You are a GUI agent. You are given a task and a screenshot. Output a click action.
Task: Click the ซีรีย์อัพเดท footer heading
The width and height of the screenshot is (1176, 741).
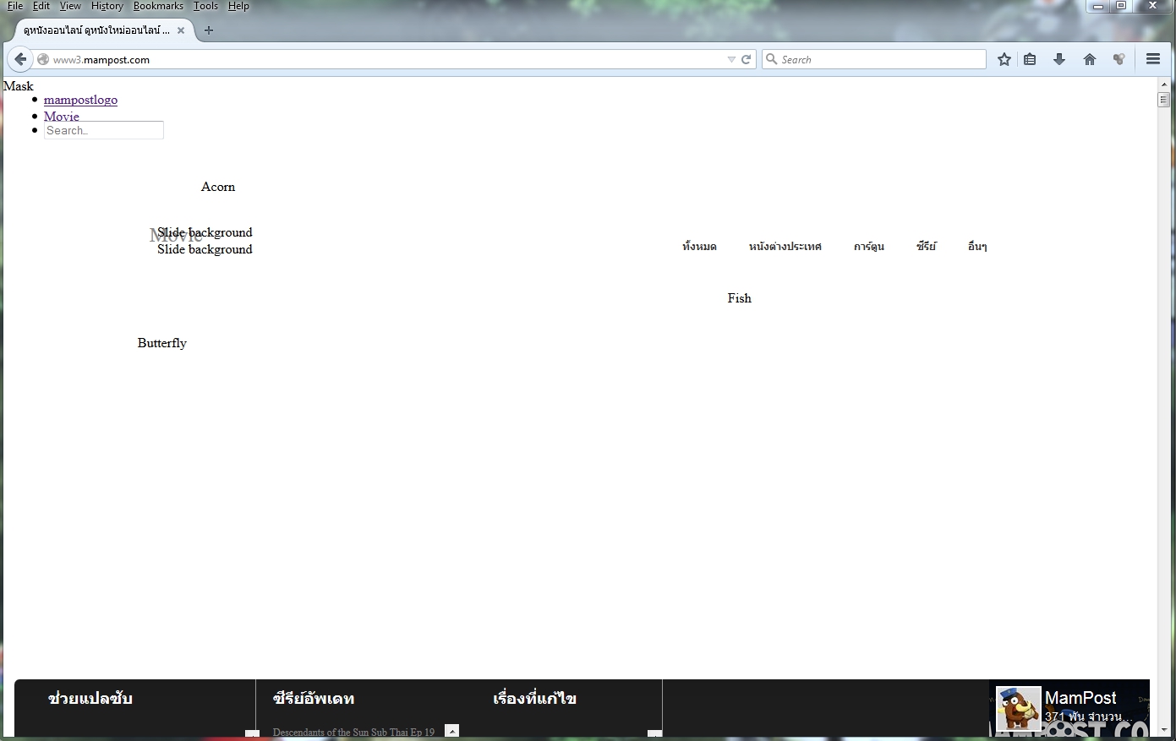314,699
